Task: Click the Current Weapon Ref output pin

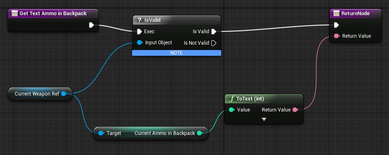Action: click(64, 94)
